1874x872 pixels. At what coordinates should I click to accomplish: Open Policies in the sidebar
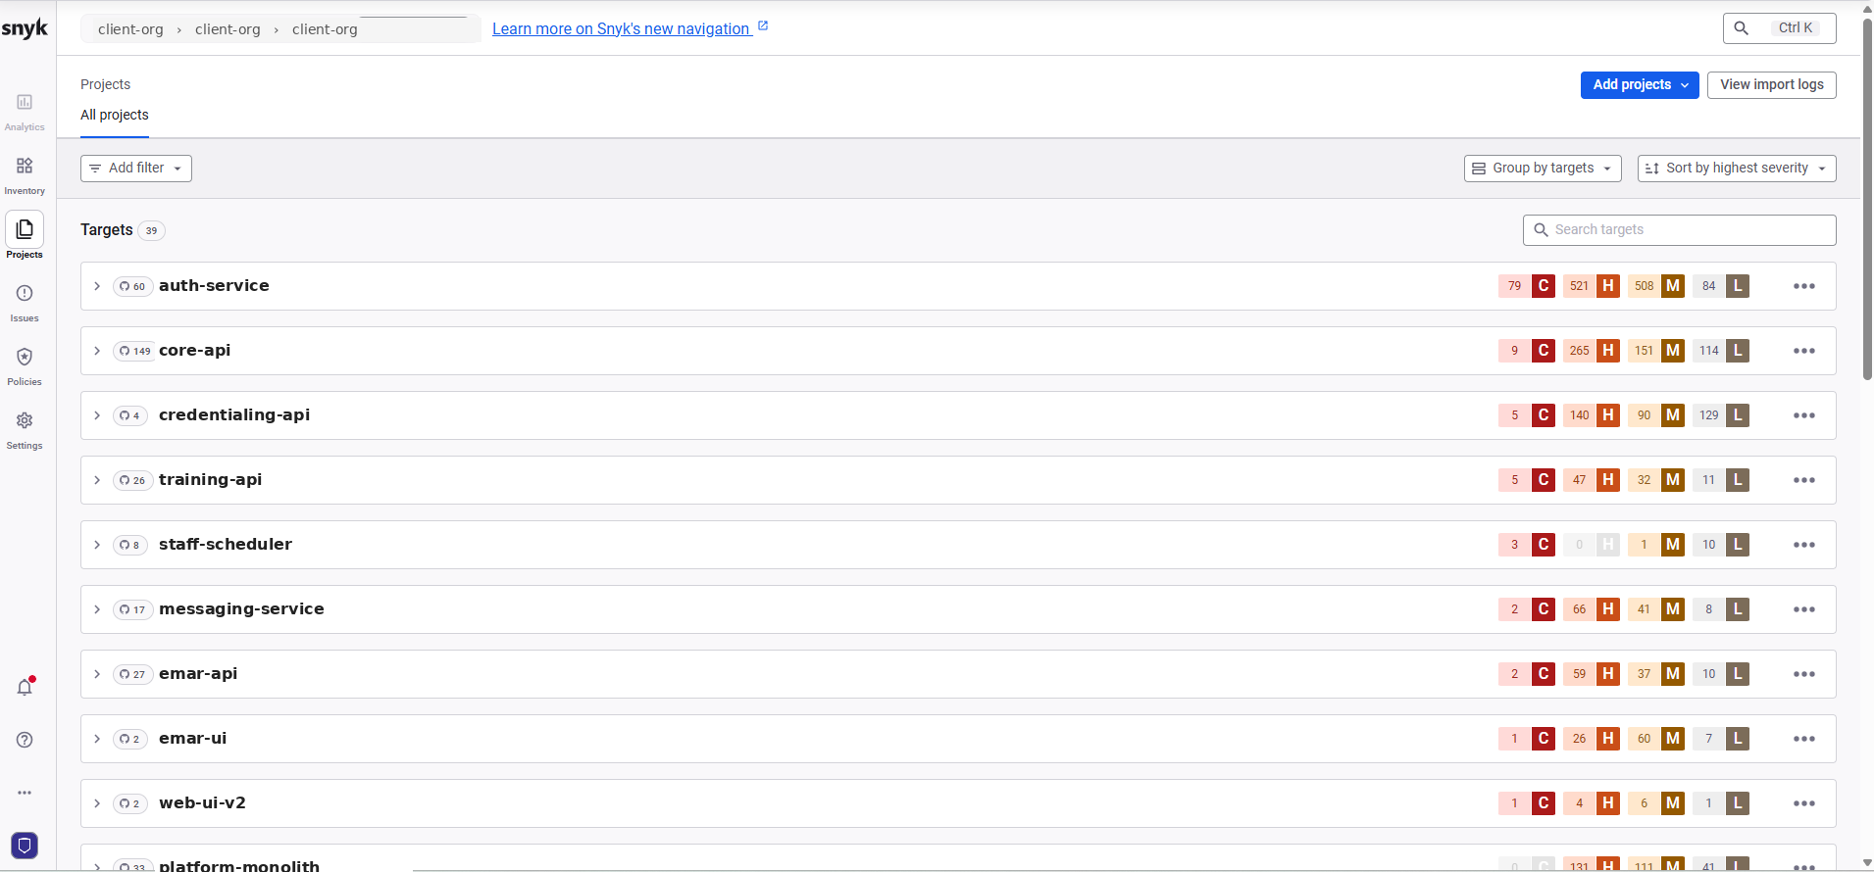(25, 365)
